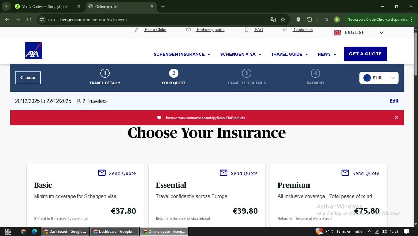View site information icon in address bar
Image resolution: width=418 pixels, height=236 pixels.
[42, 20]
